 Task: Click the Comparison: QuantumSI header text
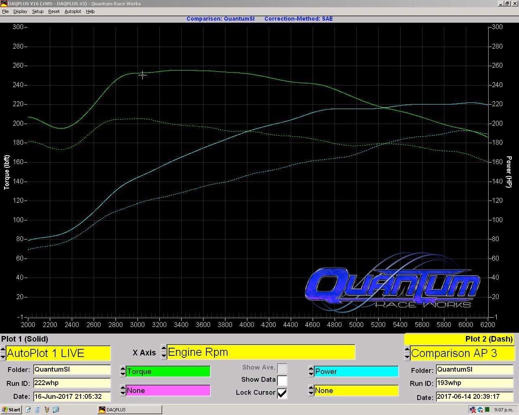(x=221, y=19)
